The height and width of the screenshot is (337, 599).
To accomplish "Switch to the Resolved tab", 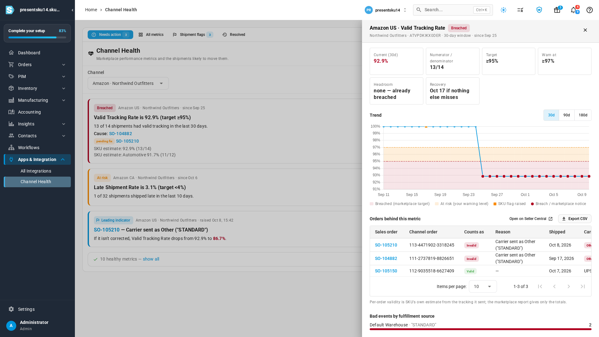I will 234,35.
